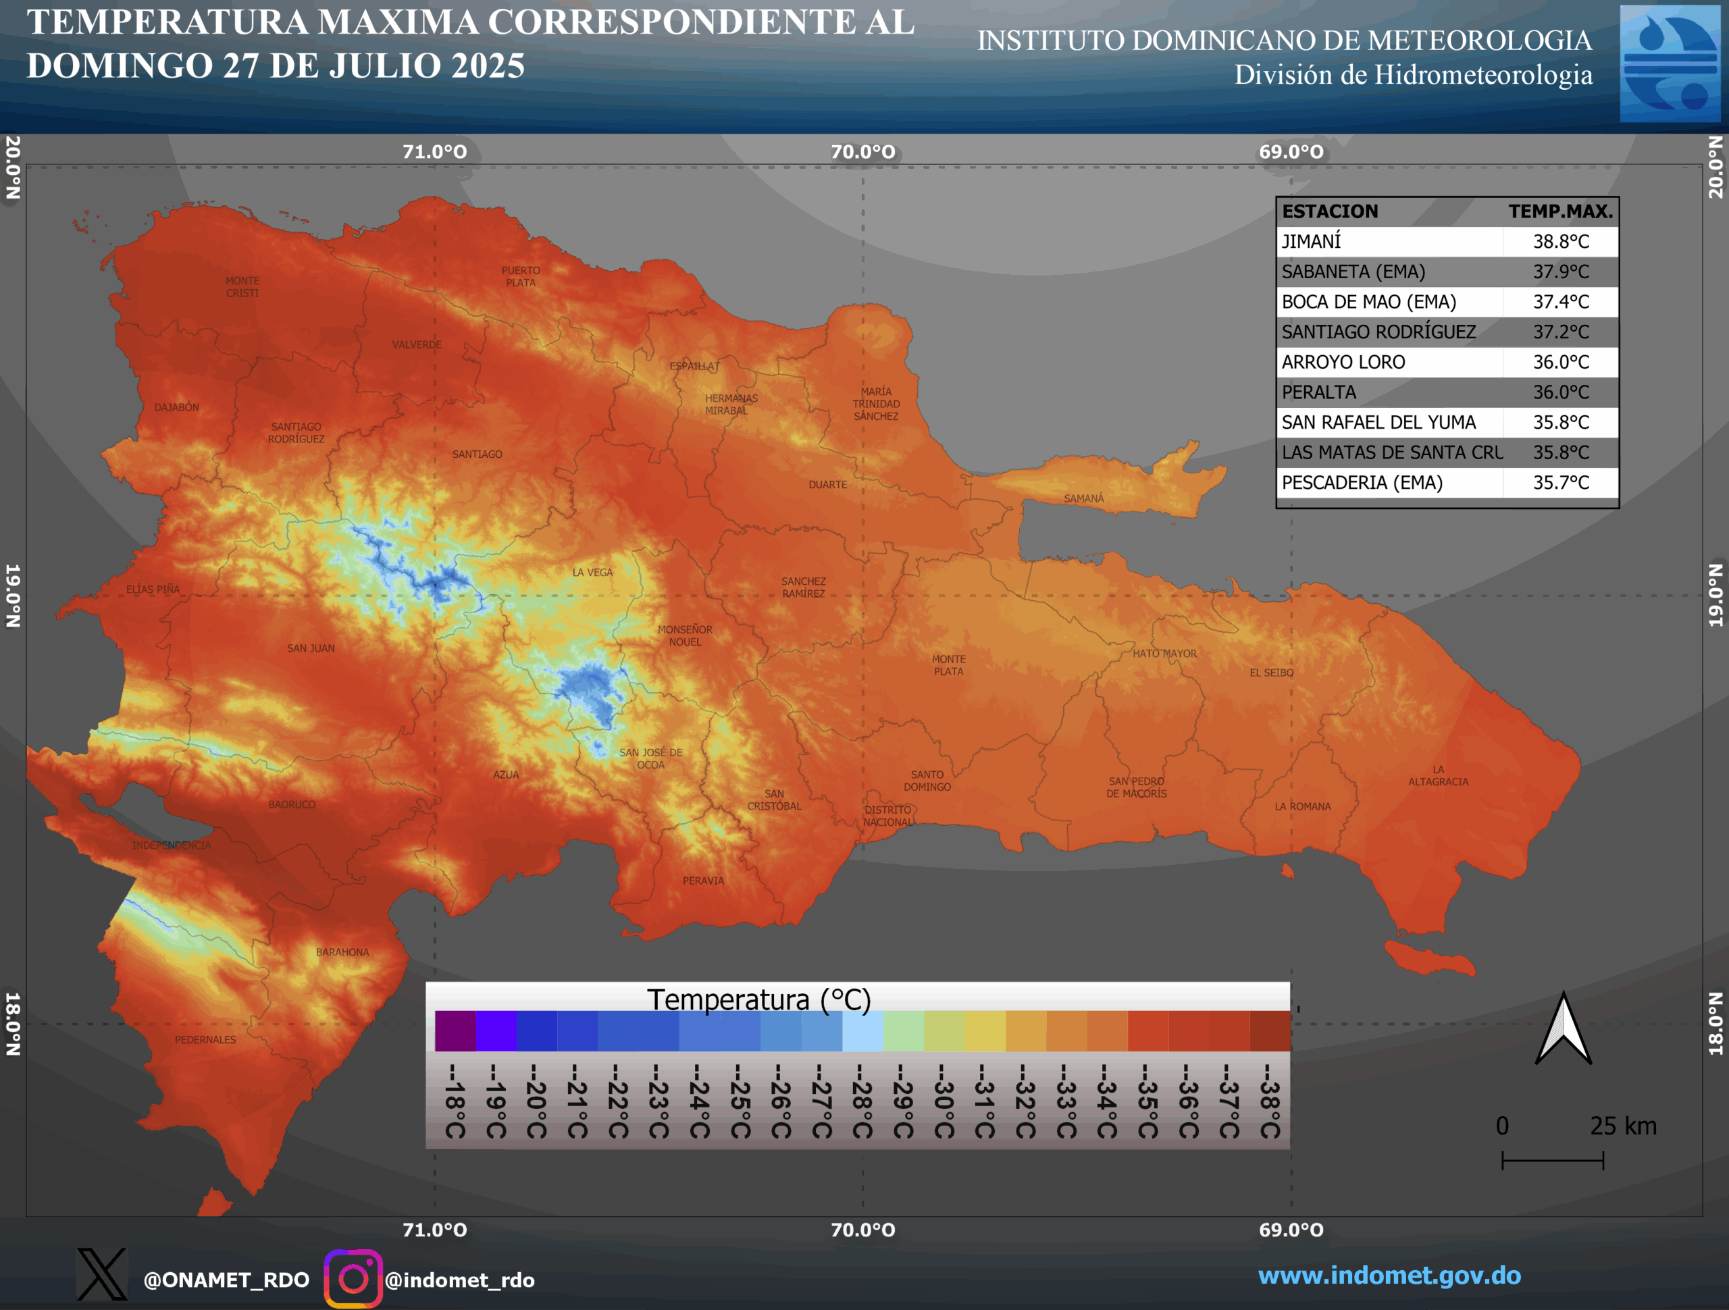Click the '37.2°C' temperature value
The height and width of the screenshot is (1310, 1729).
(x=1561, y=332)
